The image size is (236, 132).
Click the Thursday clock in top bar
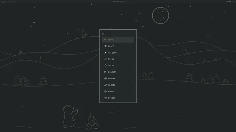[118, 1]
